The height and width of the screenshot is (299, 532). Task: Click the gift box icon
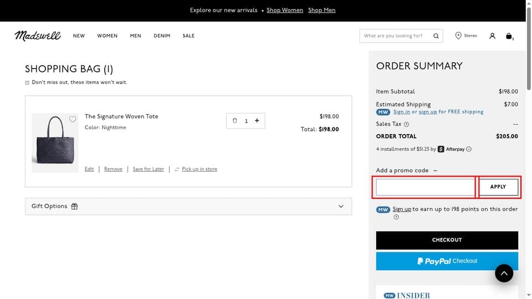(74, 206)
